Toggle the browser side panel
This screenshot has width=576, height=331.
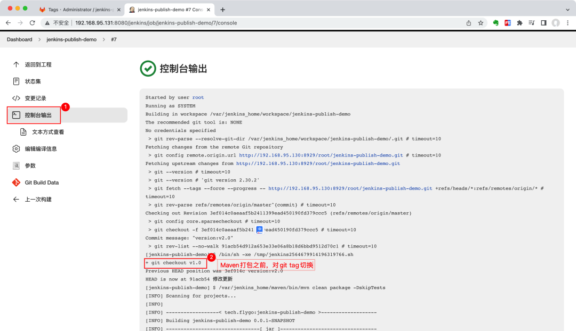click(543, 23)
